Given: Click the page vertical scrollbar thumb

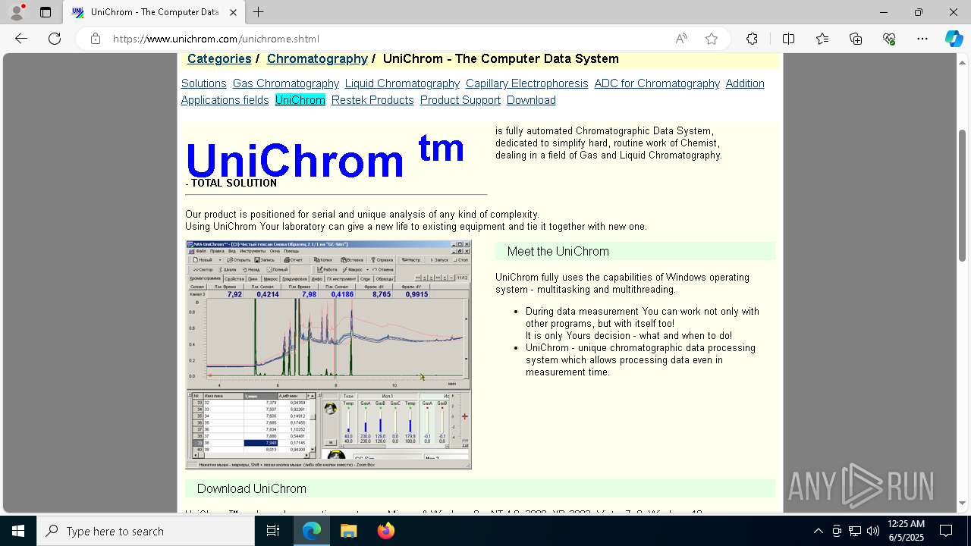Looking at the screenshot, I should pos(962,196).
